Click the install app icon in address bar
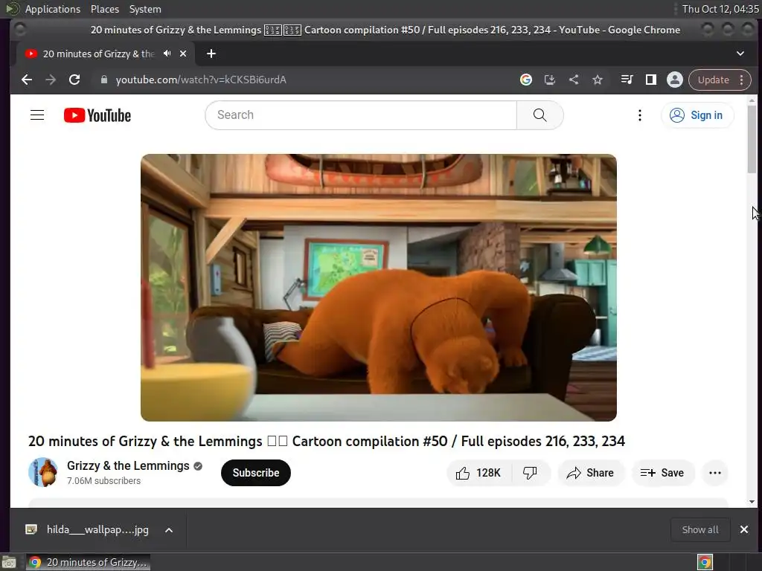This screenshot has height=571, width=762. click(550, 80)
